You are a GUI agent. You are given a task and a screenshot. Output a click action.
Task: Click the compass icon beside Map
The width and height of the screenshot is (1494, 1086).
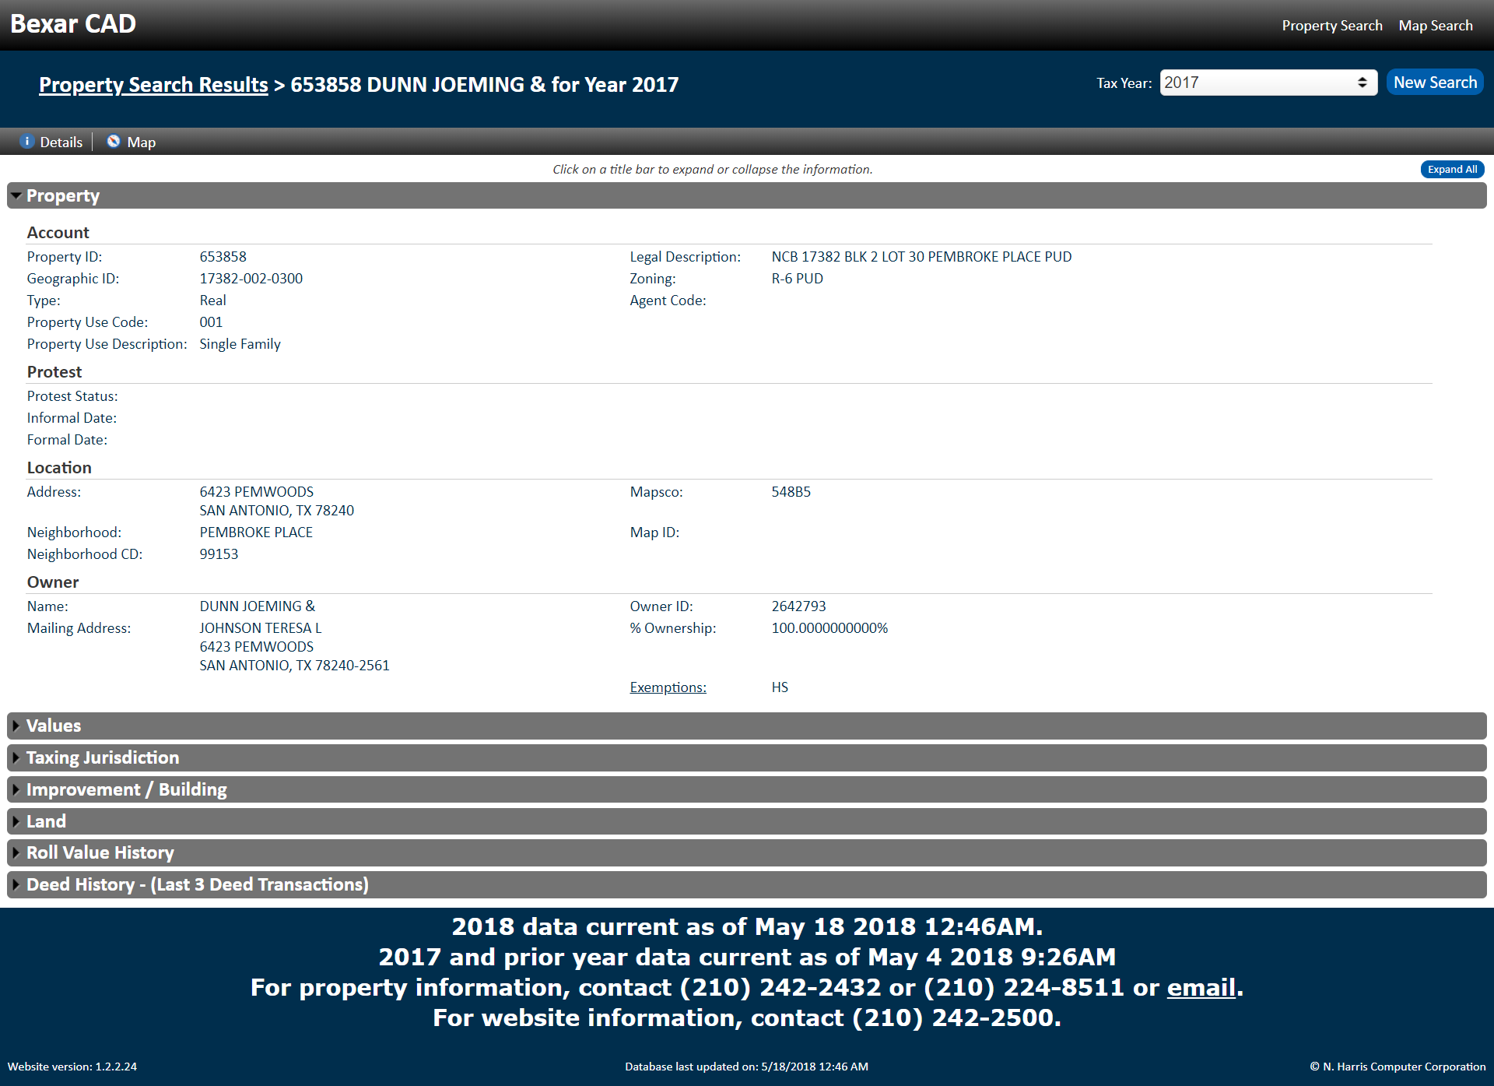point(114,142)
